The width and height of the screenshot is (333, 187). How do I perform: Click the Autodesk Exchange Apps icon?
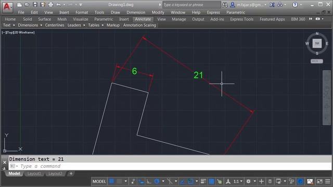(x=272, y=5)
